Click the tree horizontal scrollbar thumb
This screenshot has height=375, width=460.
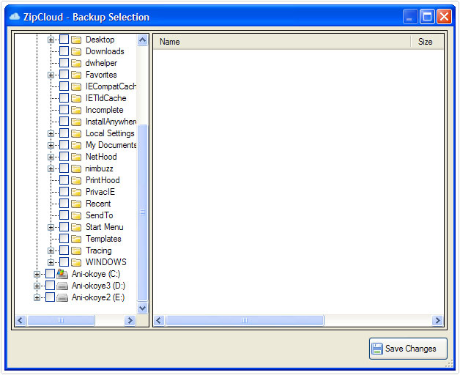[x=61, y=320]
